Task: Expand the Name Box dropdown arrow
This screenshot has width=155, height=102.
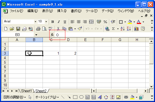Action: click(x=36, y=35)
